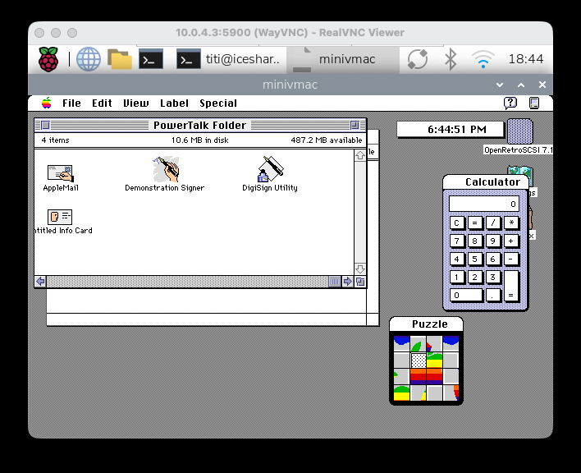The width and height of the screenshot is (581, 473).
Task: Open the Help balloon menu icon
Action: 510,103
